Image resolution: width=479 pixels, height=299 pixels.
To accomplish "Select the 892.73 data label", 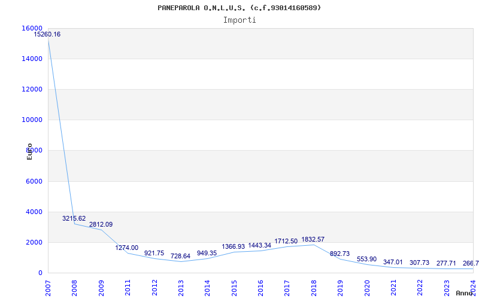I will (x=339, y=254).
